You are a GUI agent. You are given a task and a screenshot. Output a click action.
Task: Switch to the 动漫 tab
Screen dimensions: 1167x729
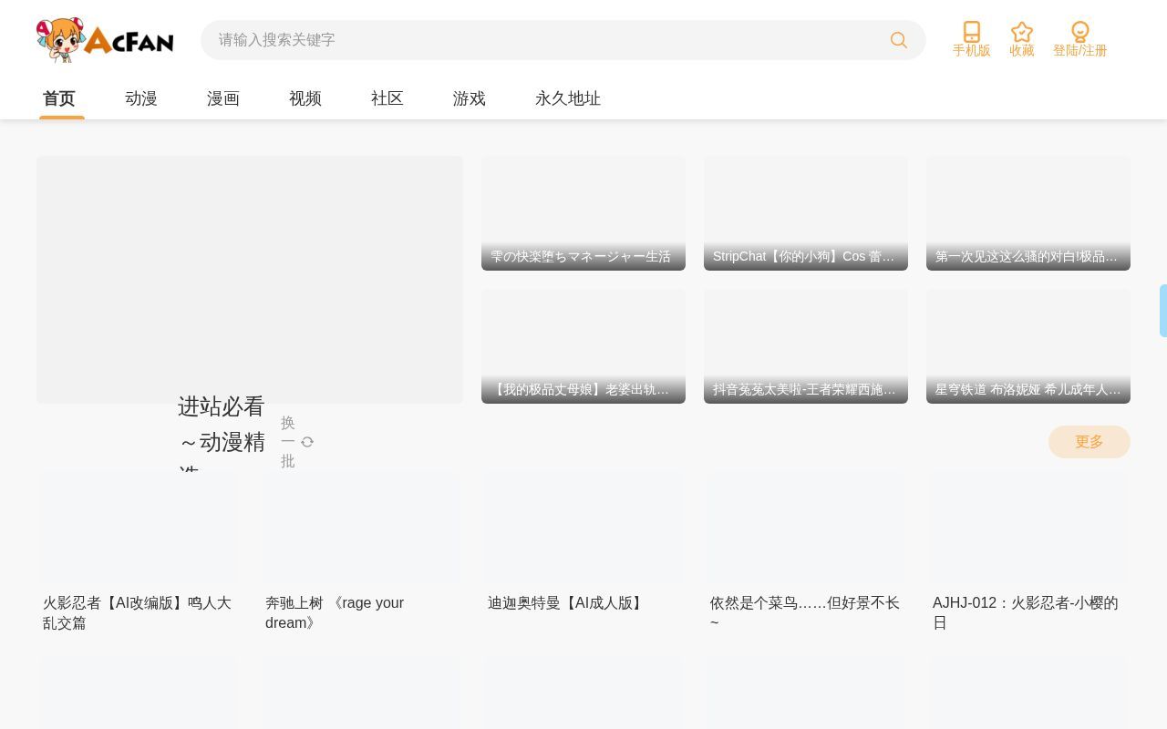pos(141,98)
